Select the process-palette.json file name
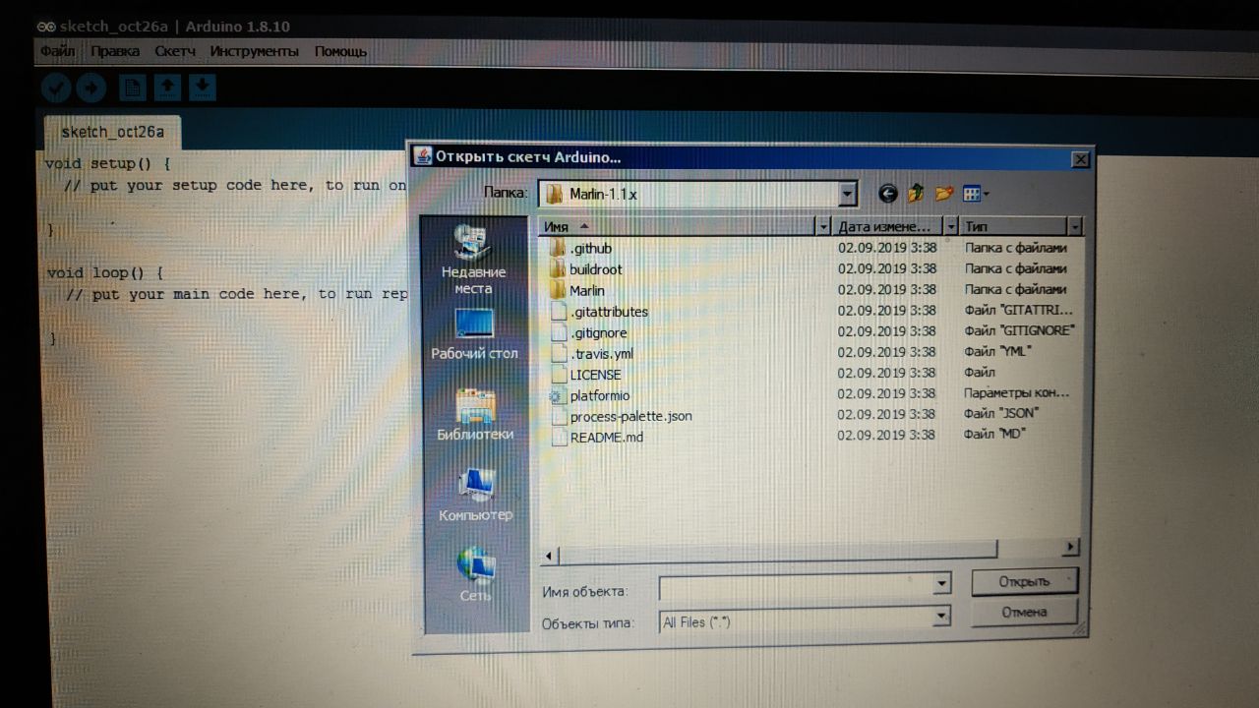Viewport: 1259px width, 708px height. [630, 416]
